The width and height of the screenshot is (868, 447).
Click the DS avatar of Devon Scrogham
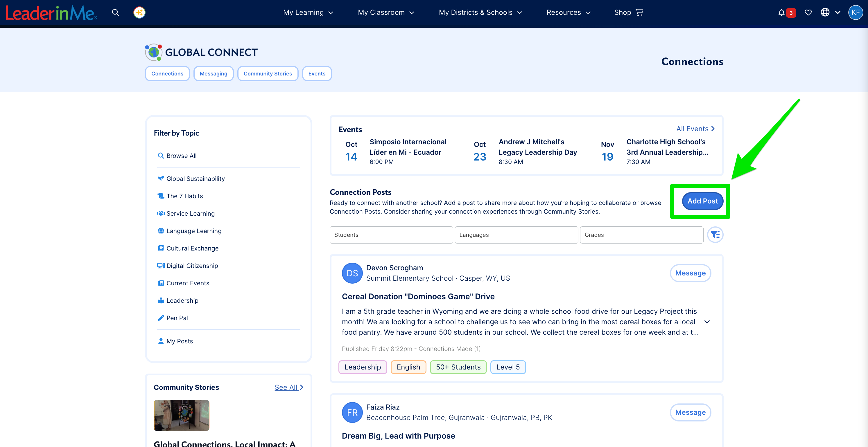point(352,273)
